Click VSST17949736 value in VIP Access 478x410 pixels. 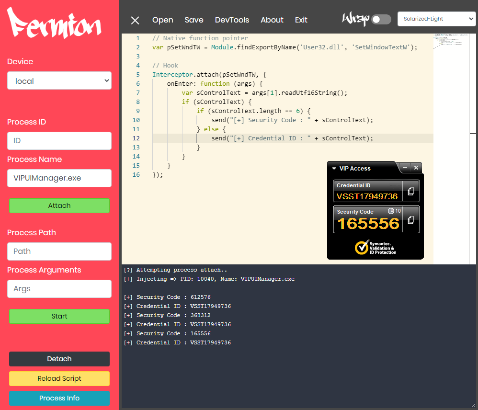click(367, 196)
